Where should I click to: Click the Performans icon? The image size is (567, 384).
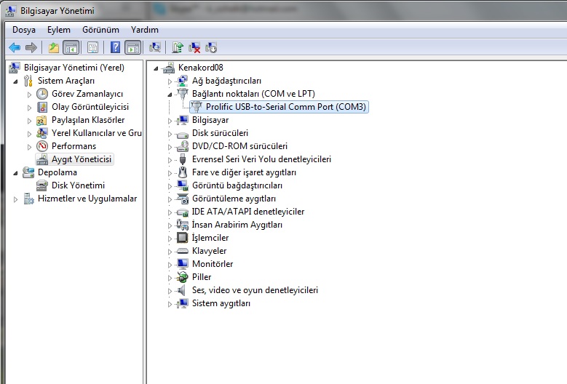point(42,146)
